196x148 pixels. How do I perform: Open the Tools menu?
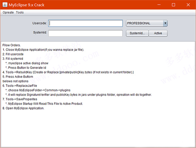(x=20, y=12)
